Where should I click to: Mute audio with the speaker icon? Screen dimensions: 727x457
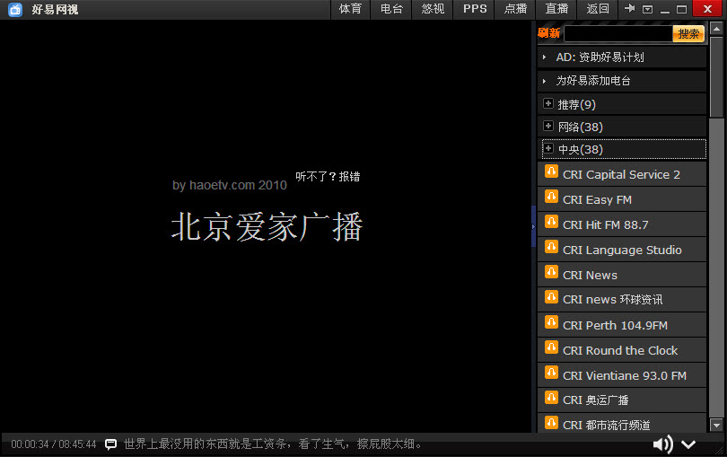point(663,444)
